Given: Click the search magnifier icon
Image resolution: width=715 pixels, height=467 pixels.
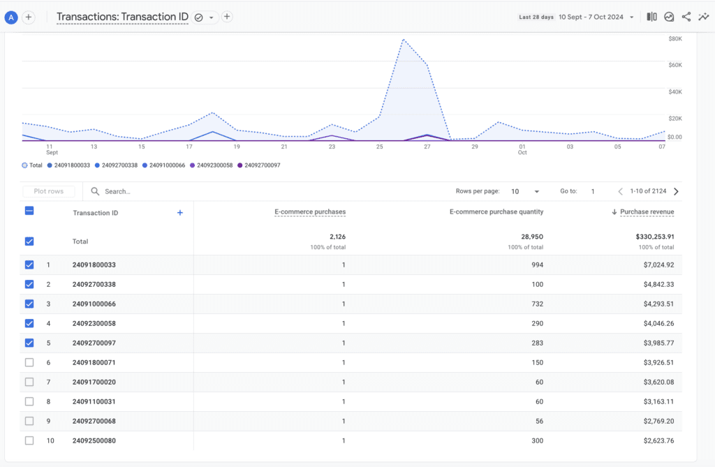Looking at the screenshot, I should coord(95,191).
